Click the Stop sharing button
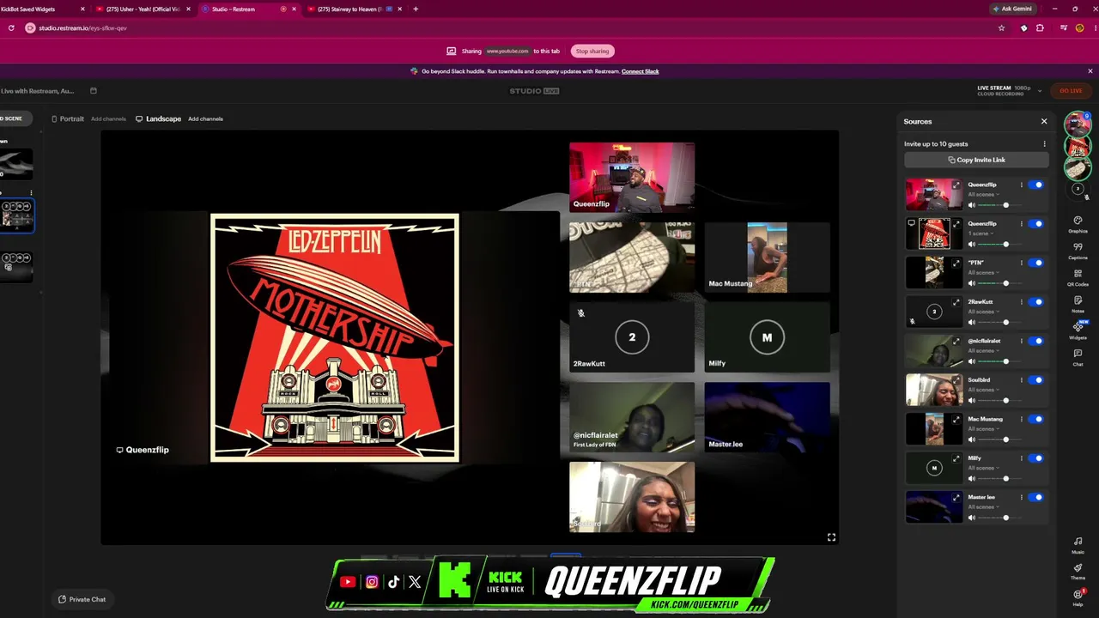The height and width of the screenshot is (618, 1099). pyautogui.click(x=592, y=51)
